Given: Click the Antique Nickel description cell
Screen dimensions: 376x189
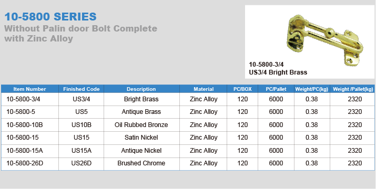Looking at the screenshot, I should coord(141,151).
